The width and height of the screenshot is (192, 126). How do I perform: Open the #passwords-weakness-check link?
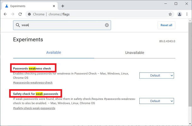pyautogui.click(x=33, y=83)
